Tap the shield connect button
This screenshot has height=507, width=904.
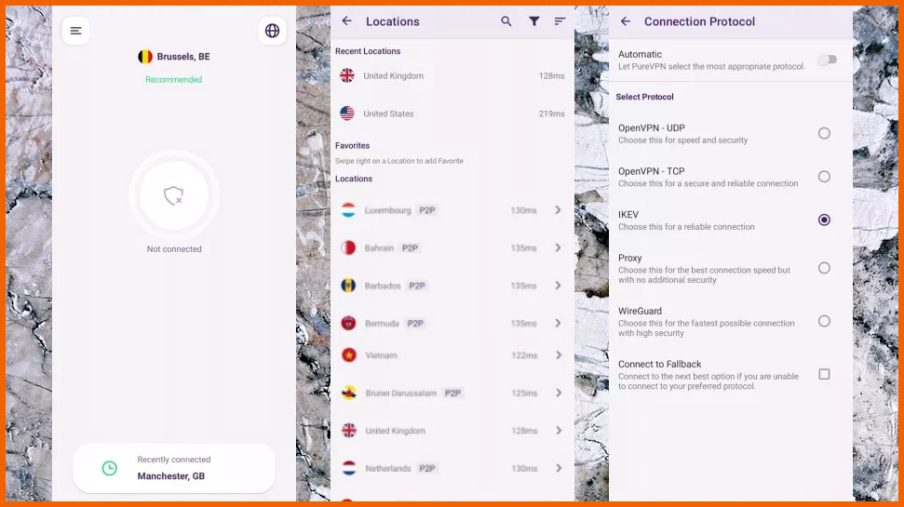(173, 196)
